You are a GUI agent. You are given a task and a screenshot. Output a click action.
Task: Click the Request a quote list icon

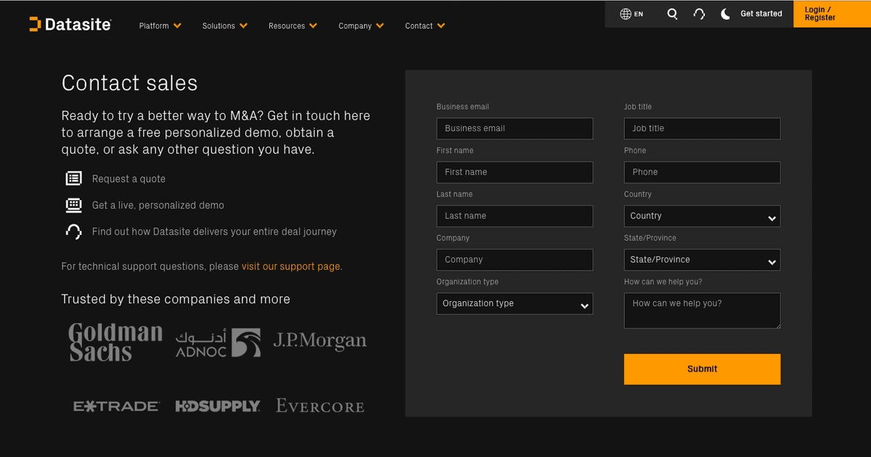73,178
